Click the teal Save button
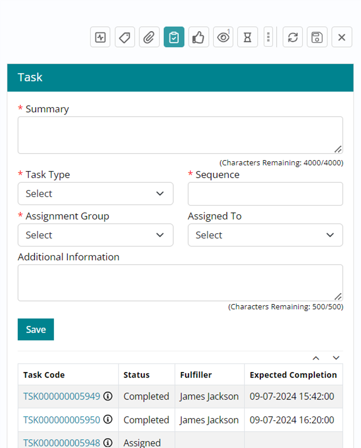The image size is (361, 448). (x=36, y=329)
